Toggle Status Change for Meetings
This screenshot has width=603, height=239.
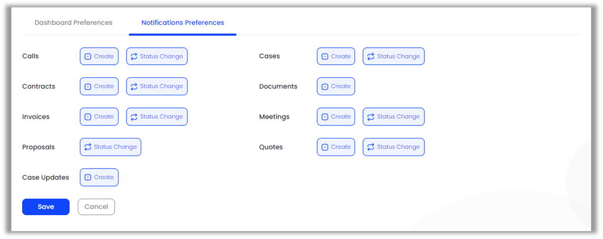coord(393,116)
